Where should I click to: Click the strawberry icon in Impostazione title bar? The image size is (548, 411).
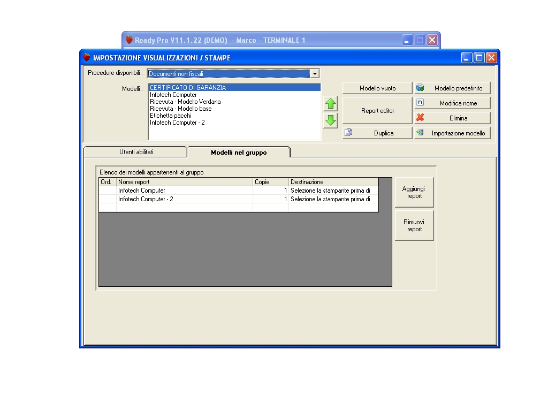pyautogui.click(x=86, y=57)
